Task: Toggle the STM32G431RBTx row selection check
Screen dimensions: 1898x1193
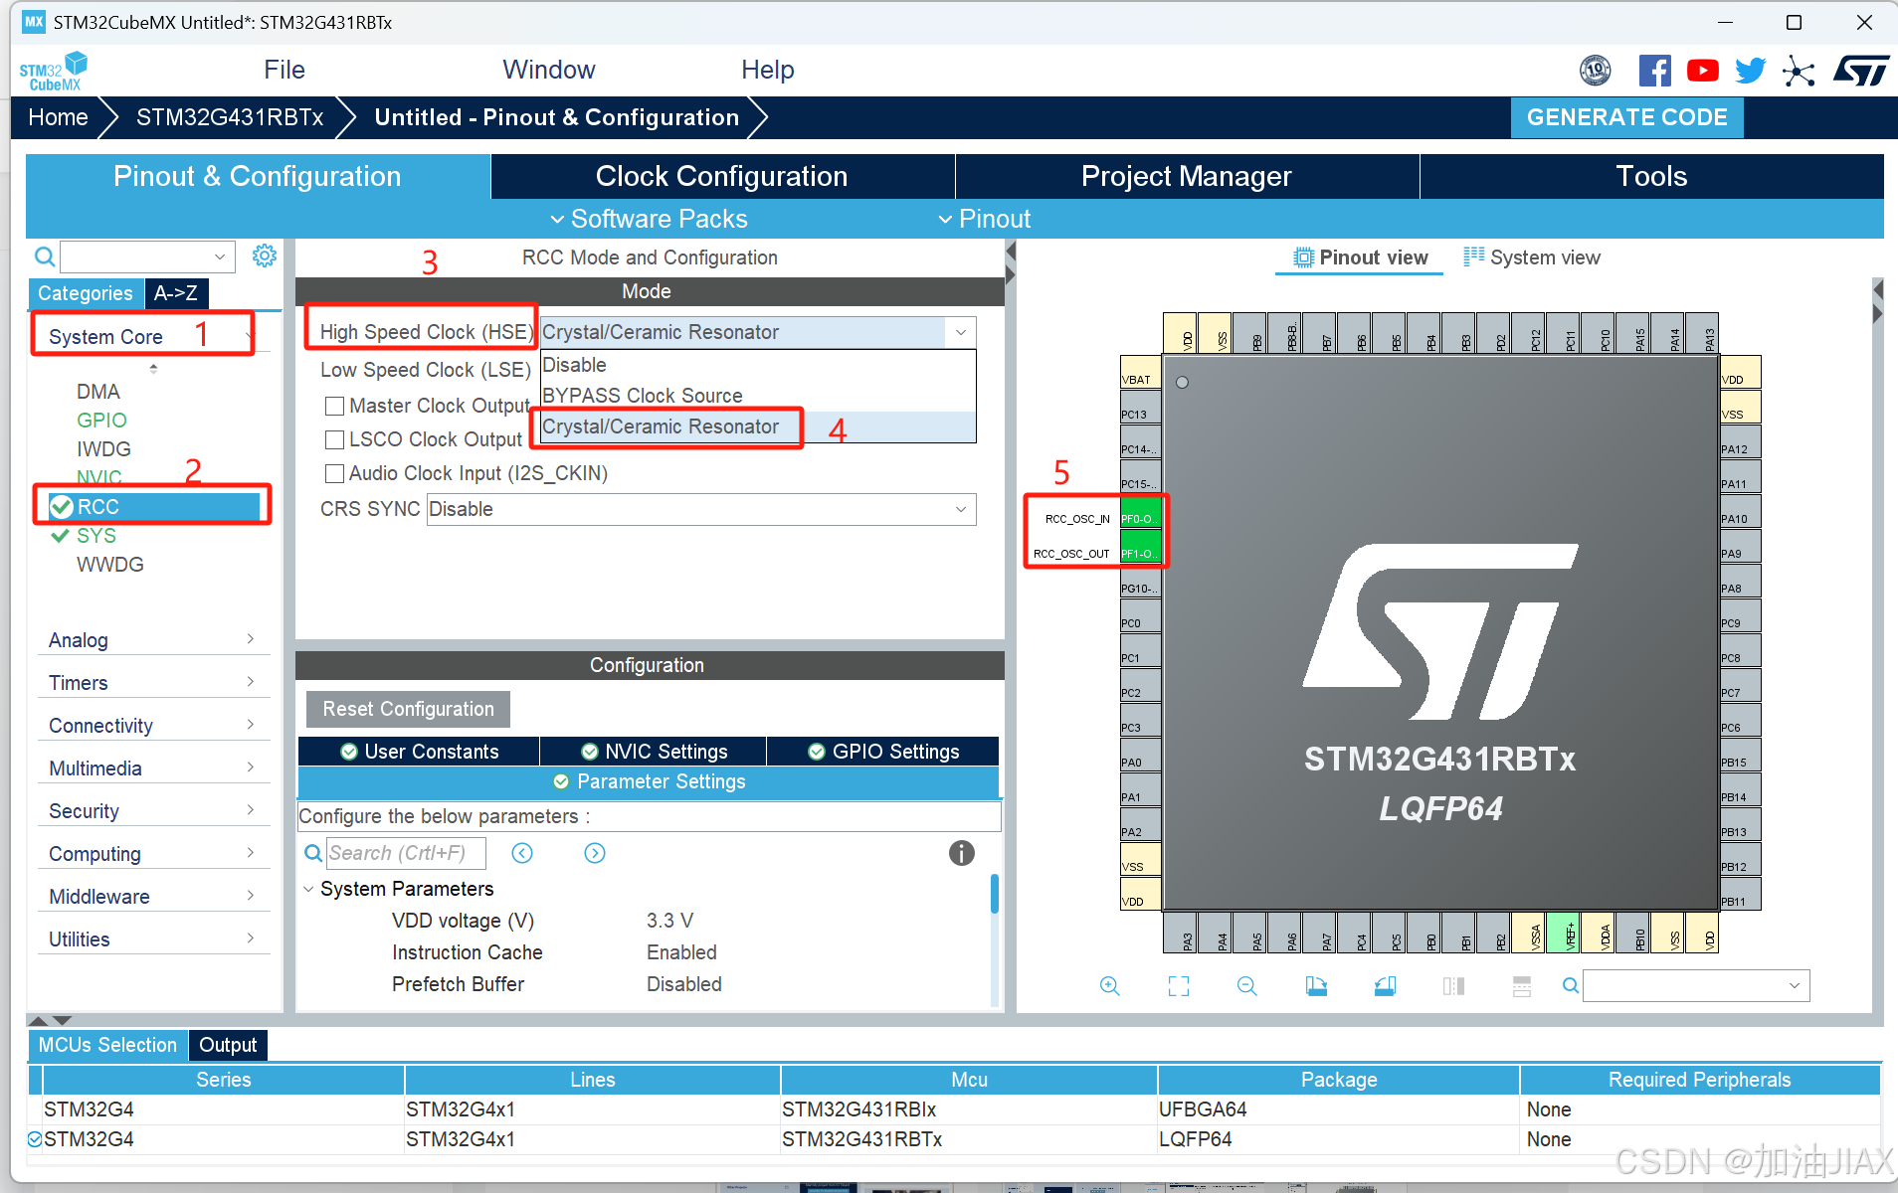Action: (35, 1139)
